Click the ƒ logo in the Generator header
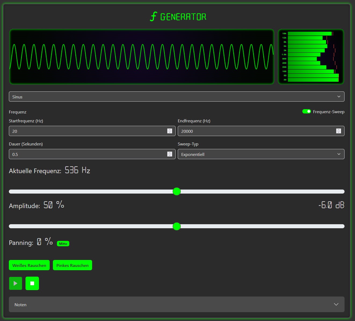The width and height of the screenshot is (355, 321). click(153, 16)
